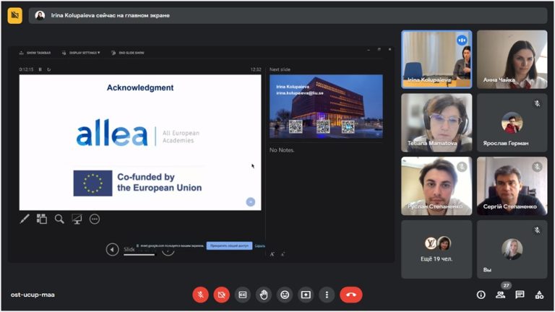This screenshot has width=555, height=312.
Task: Select Ярослав Герман's tile
Action: (512, 123)
